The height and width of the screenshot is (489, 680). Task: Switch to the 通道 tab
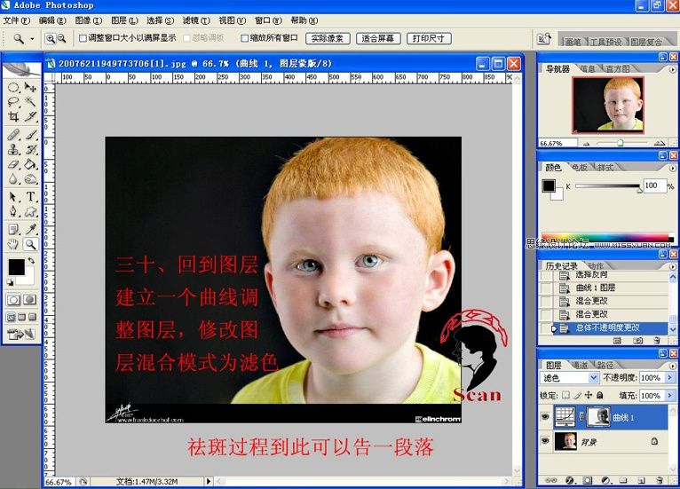(581, 365)
